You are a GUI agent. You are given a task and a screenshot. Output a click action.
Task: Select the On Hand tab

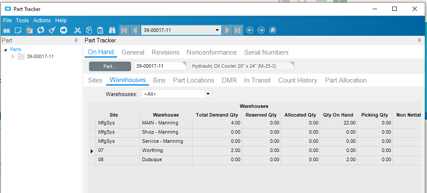(x=101, y=52)
